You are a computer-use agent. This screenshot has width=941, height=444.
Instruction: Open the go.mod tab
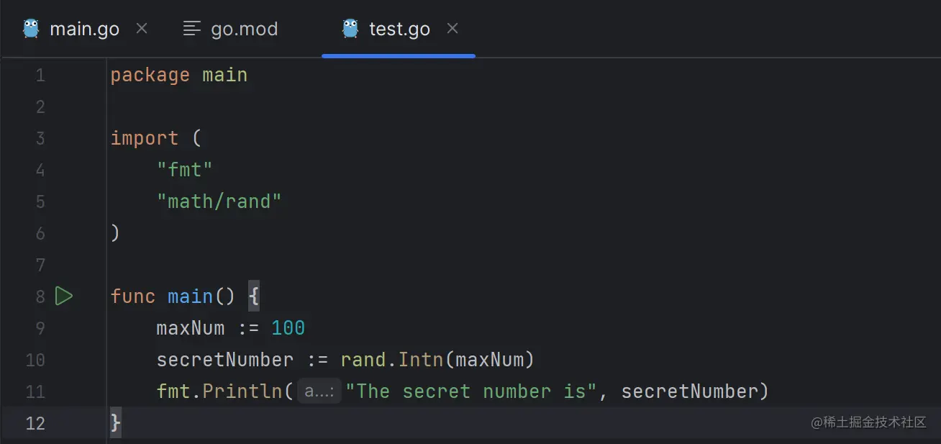pos(244,30)
